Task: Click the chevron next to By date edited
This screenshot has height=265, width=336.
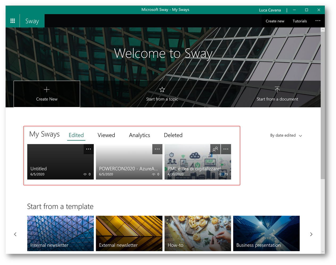Action: (300, 136)
